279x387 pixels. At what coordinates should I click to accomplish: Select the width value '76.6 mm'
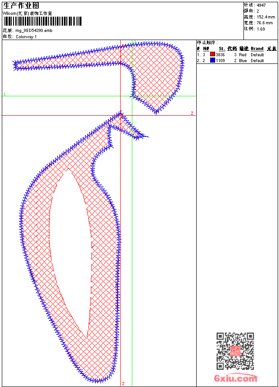[x=265, y=23]
